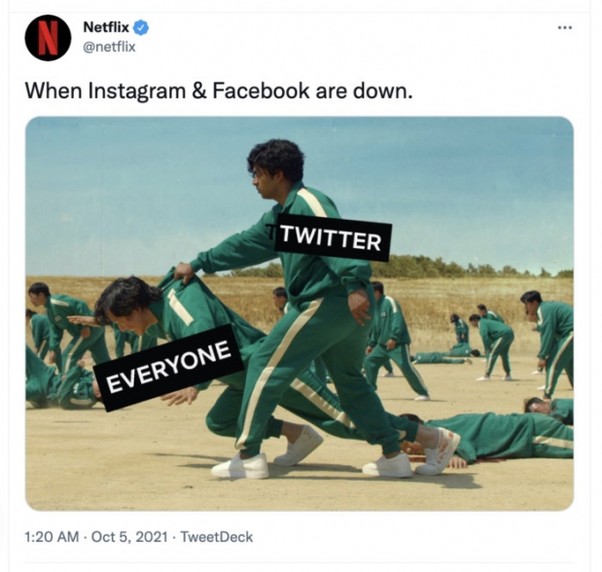
Task: Click the word Facebook in the tweet
Action: (261, 90)
